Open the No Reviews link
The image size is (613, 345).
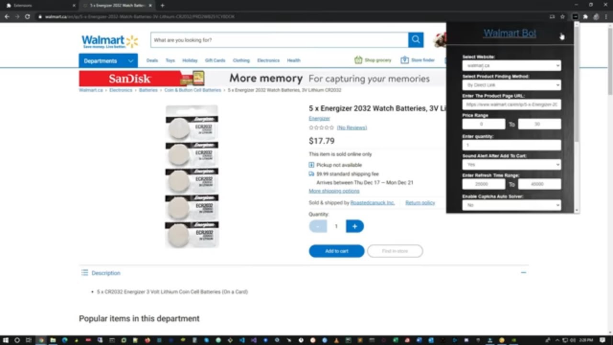[x=352, y=128]
